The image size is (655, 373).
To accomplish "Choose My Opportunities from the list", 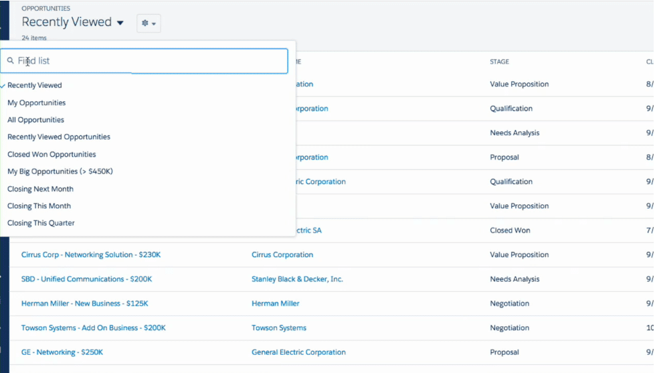I will click(x=37, y=103).
